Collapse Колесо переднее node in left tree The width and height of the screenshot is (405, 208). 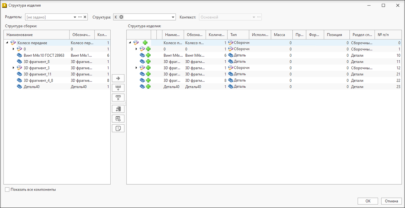point(7,43)
